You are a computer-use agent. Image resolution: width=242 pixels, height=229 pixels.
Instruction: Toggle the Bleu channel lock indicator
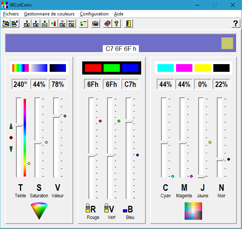pos(125,210)
